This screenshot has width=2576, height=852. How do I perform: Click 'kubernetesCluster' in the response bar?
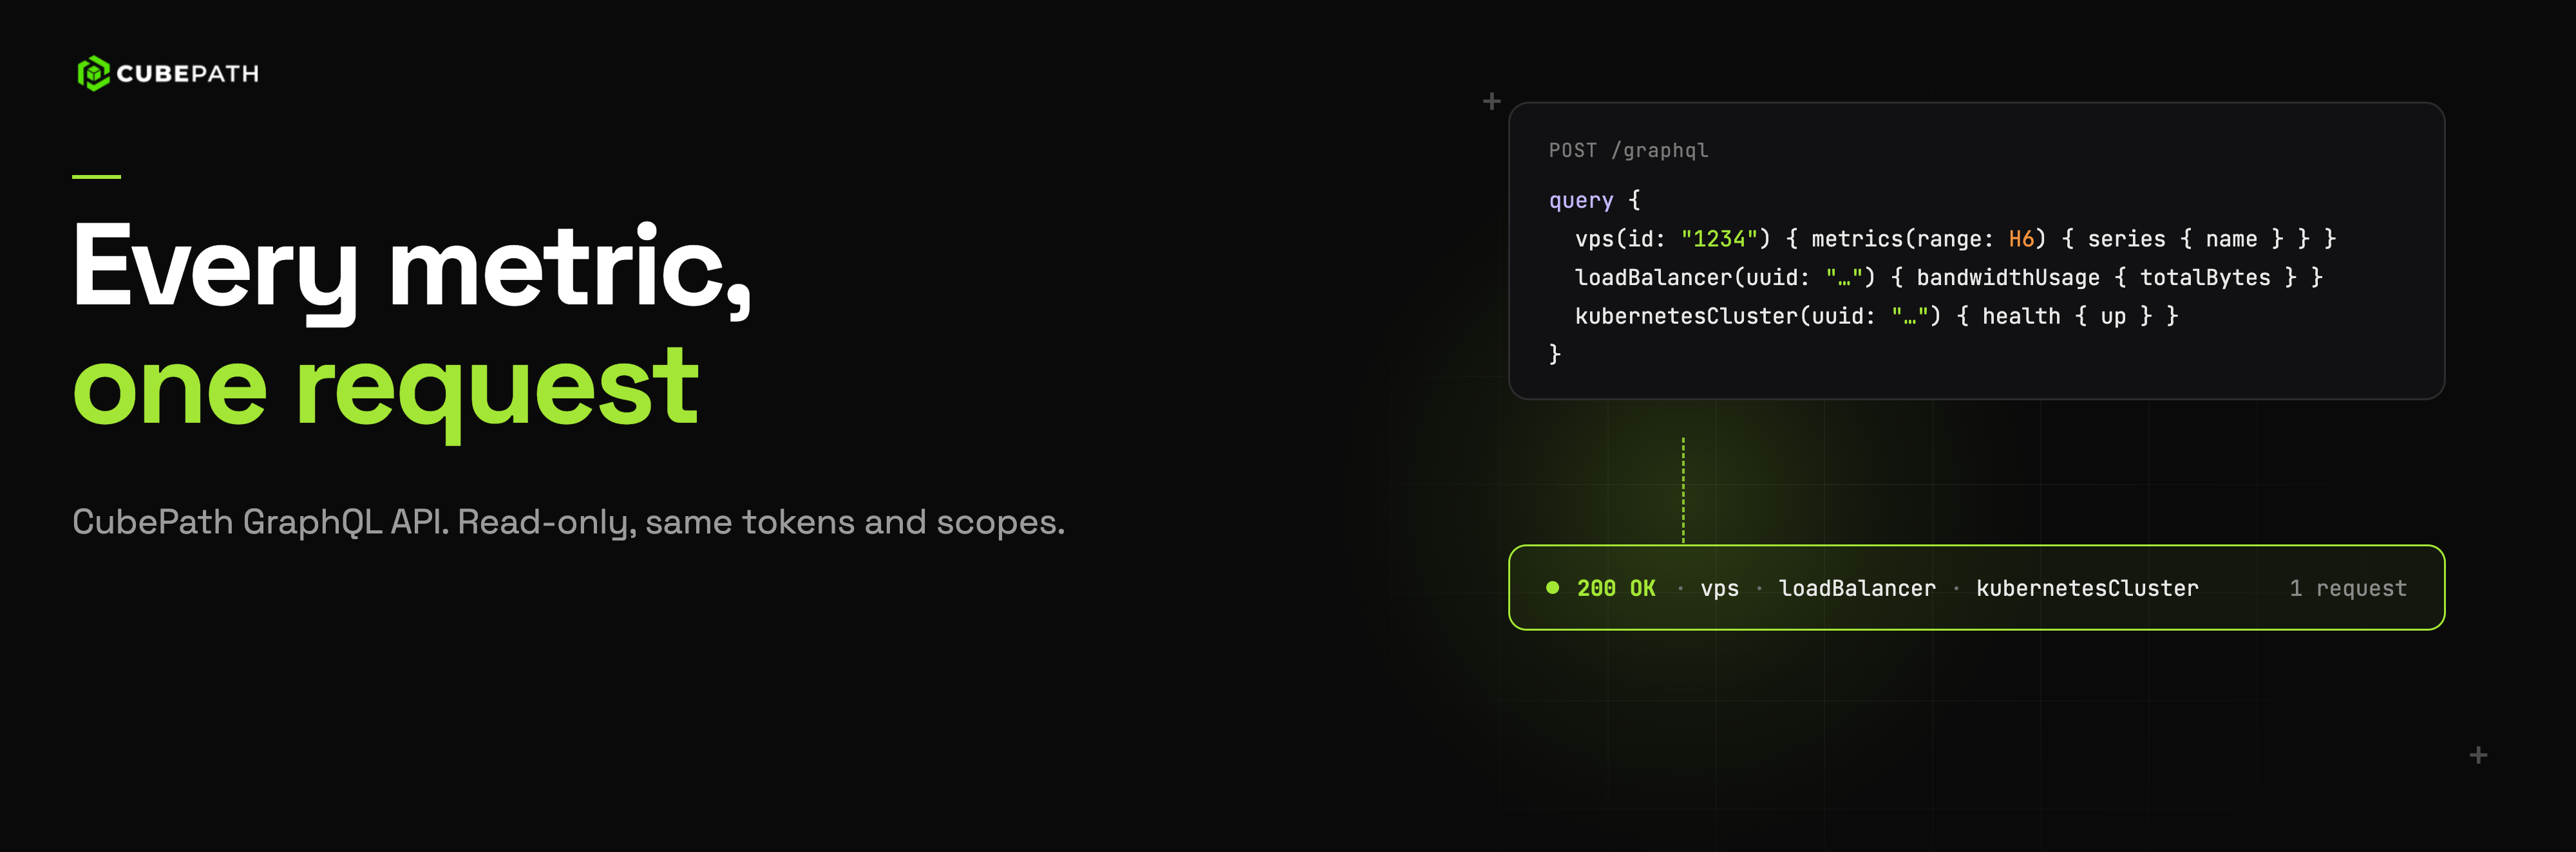pos(2087,588)
